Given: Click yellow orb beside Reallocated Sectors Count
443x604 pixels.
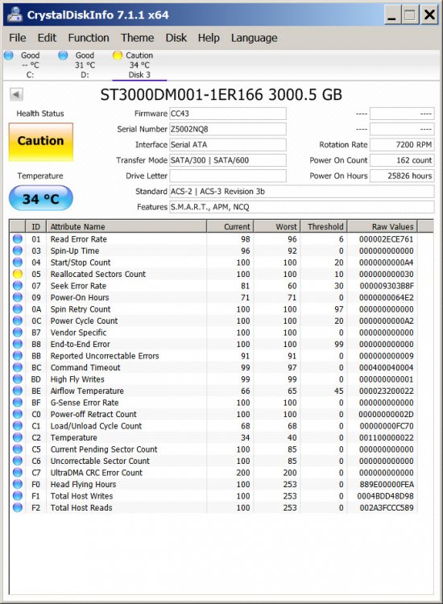Looking at the screenshot, I should pyautogui.click(x=18, y=274).
